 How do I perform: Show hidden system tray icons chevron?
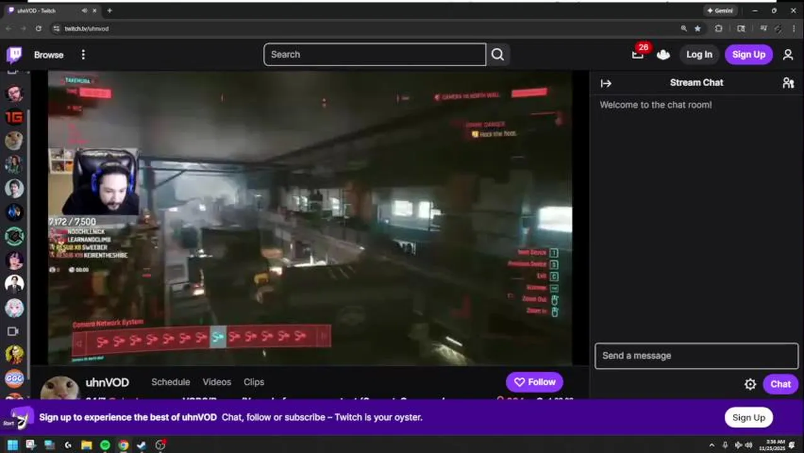coord(712,445)
